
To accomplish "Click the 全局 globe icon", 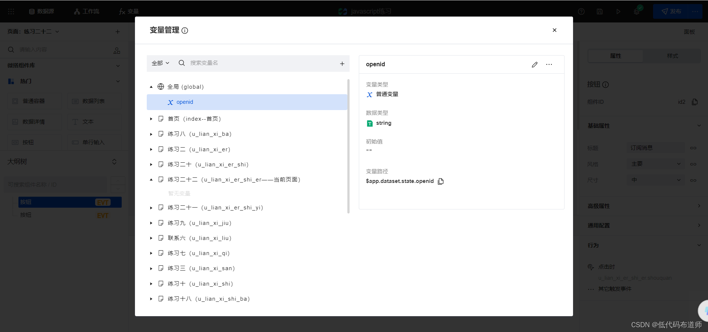I will [x=161, y=86].
